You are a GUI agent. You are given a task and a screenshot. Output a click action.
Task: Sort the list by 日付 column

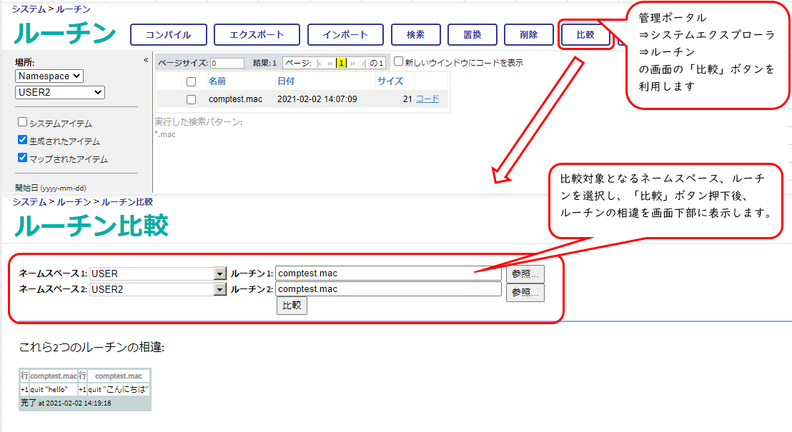[286, 81]
